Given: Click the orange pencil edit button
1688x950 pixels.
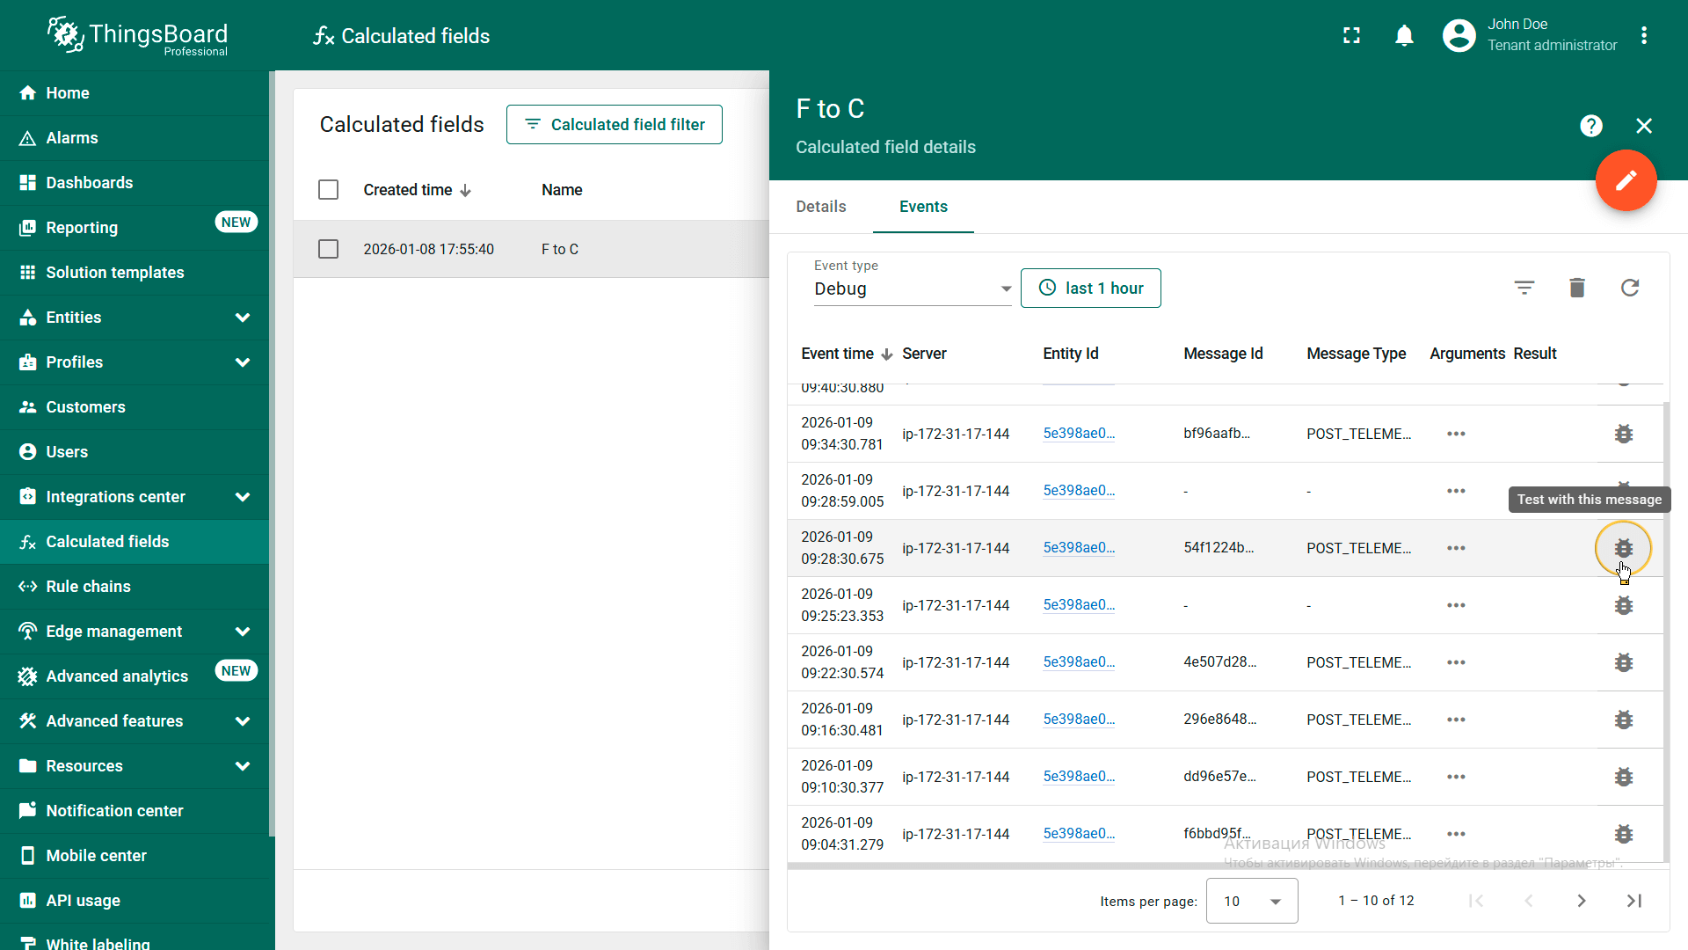Looking at the screenshot, I should coord(1626,180).
